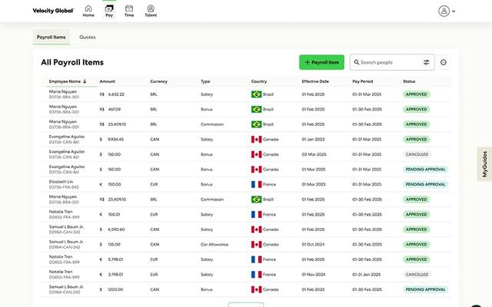Click CANCELLED badge in Evangeline Aguilar row
This screenshot has width=492, height=307.
point(417,154)
